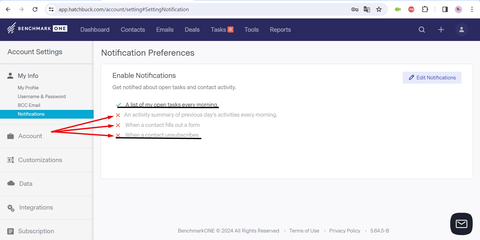Click the green camera extension icon

398,9
